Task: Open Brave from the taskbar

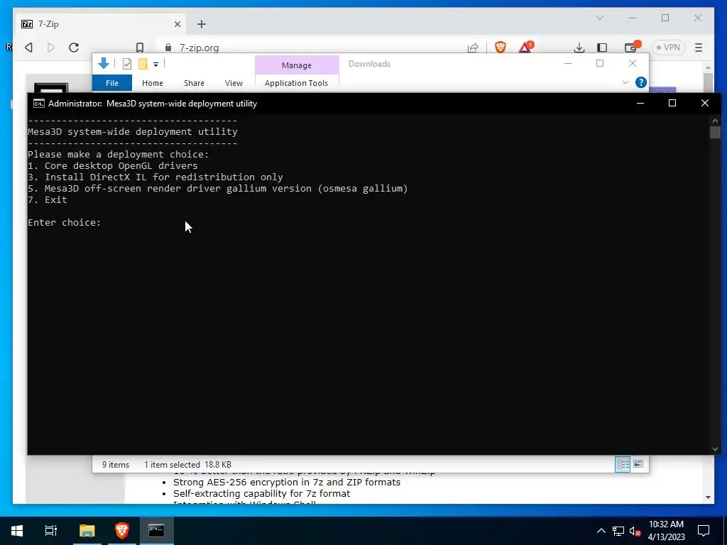Action: [122, 531]
